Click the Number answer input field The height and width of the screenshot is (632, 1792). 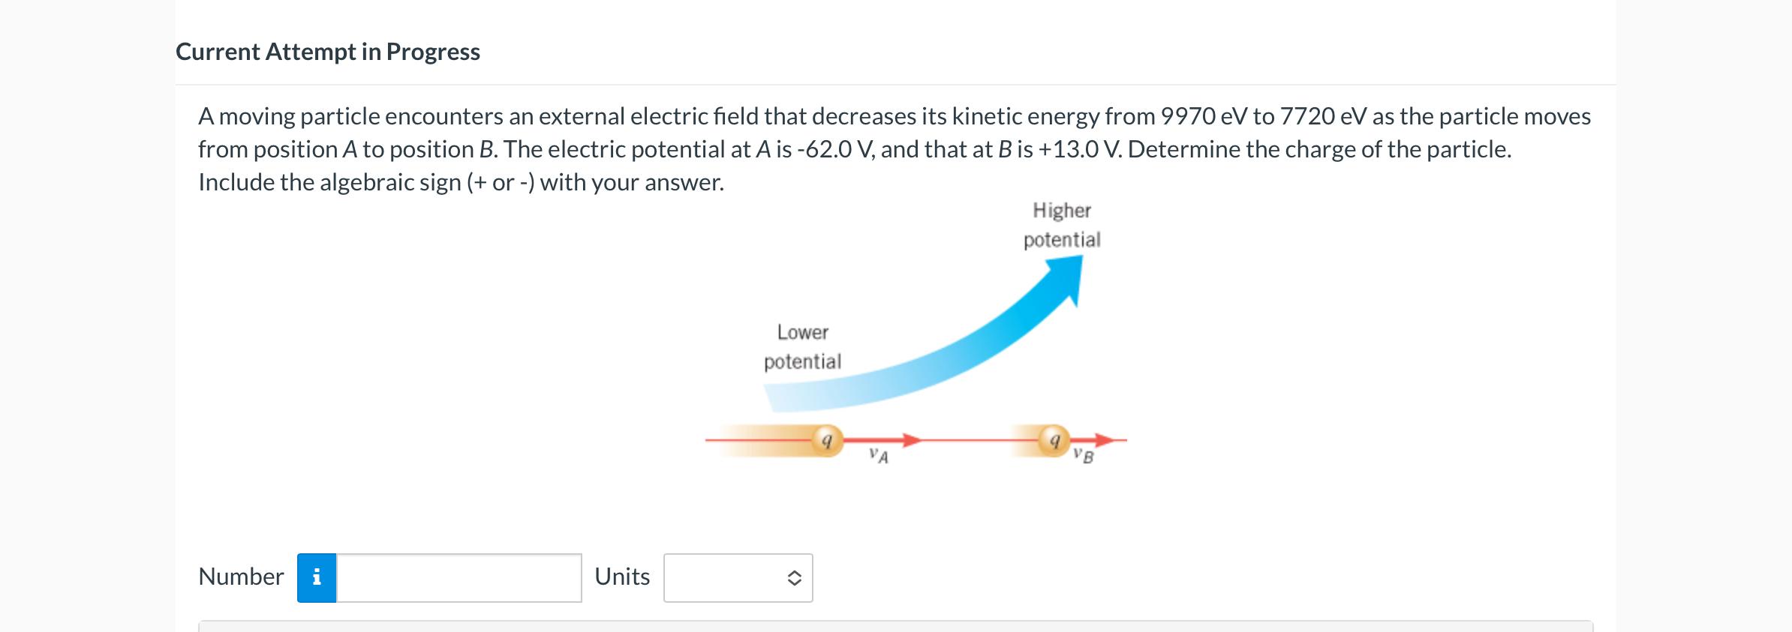tap(458, 577)
